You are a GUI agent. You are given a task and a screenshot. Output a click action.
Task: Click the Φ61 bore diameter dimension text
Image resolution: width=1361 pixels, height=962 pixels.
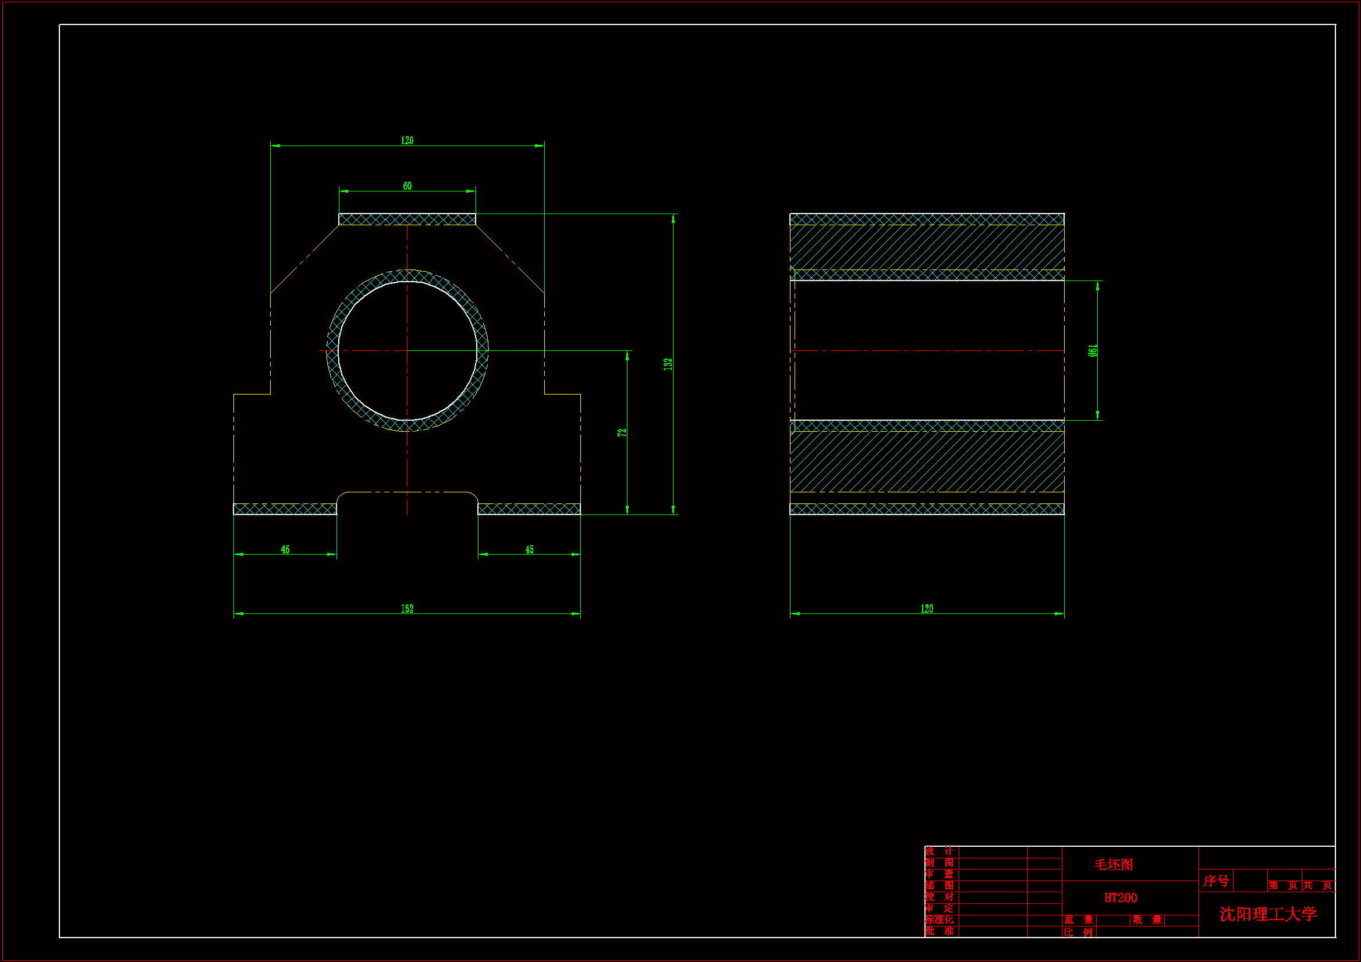[x=1093, y=350]
